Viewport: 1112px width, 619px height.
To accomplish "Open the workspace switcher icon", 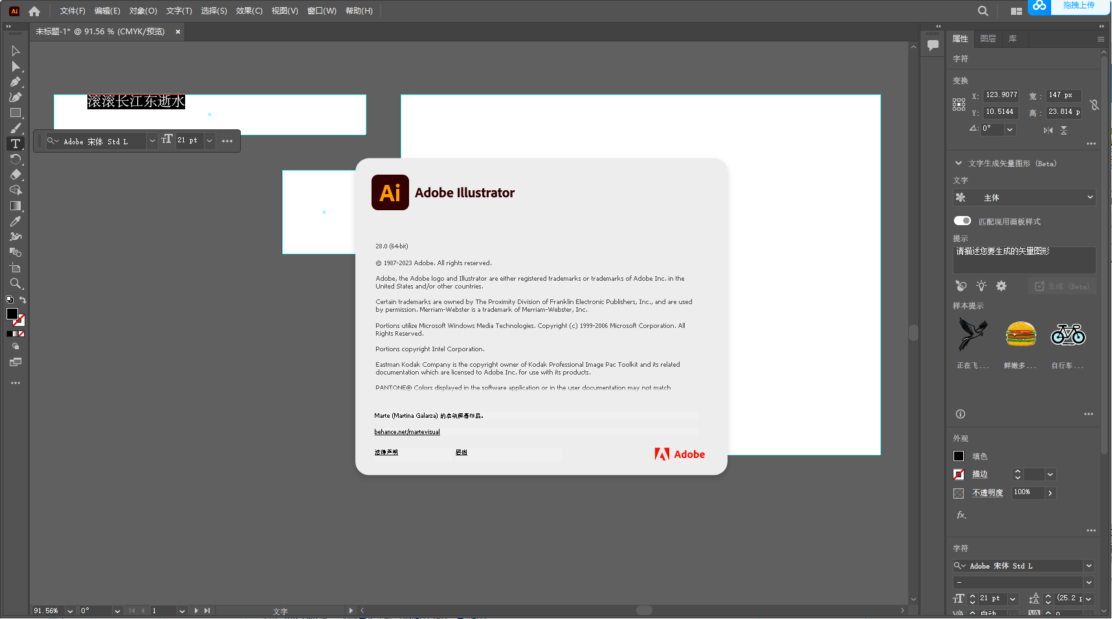I will [x=1016, y=11].
